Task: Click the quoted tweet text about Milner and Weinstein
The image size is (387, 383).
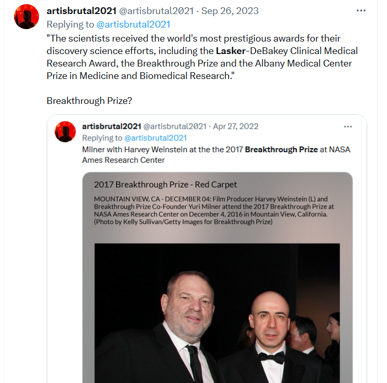Action: click(x=216, y=155)
